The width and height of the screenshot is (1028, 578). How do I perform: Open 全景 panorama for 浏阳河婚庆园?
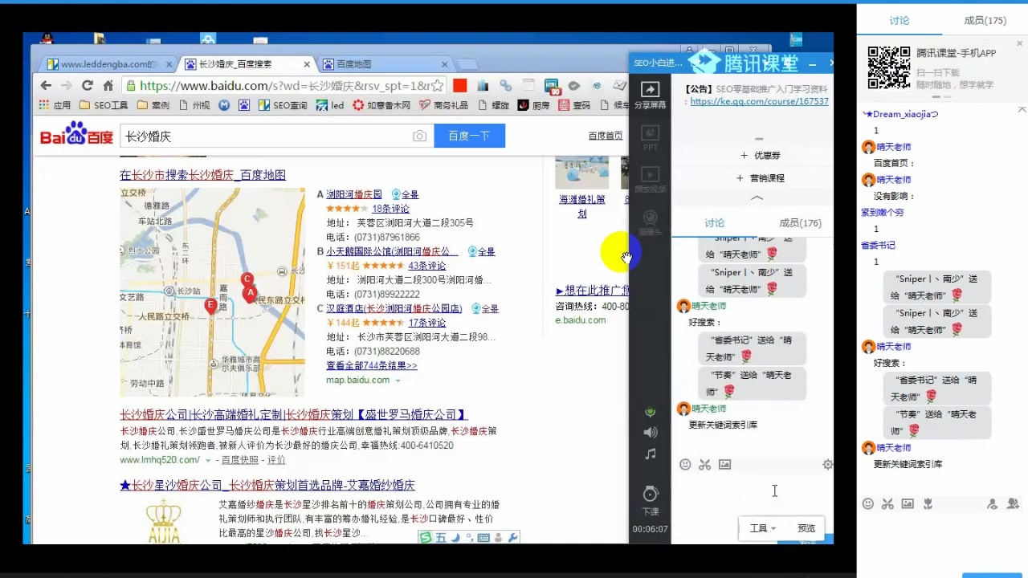click(405, 194)
